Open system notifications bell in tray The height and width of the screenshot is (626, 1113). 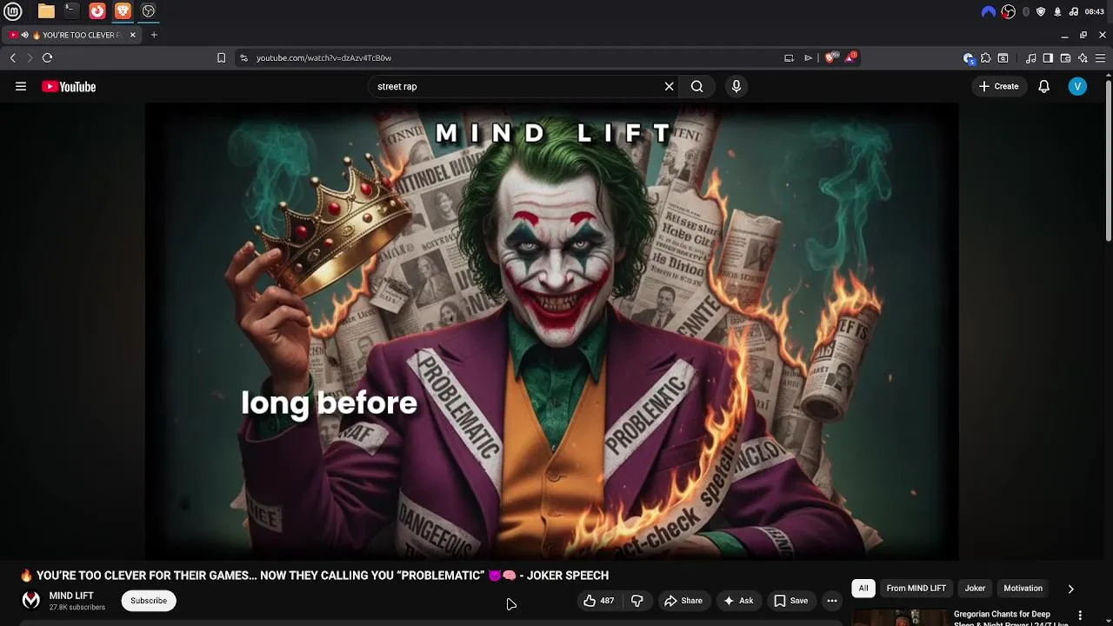pos(1057,11)
